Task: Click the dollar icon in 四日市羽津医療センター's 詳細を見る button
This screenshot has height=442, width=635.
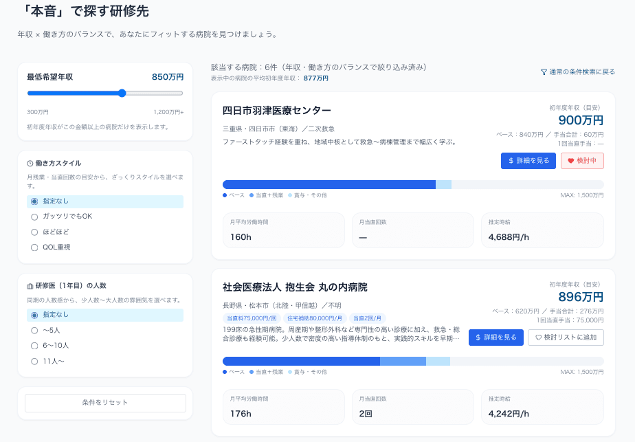Action: click(x=511, y=161)
